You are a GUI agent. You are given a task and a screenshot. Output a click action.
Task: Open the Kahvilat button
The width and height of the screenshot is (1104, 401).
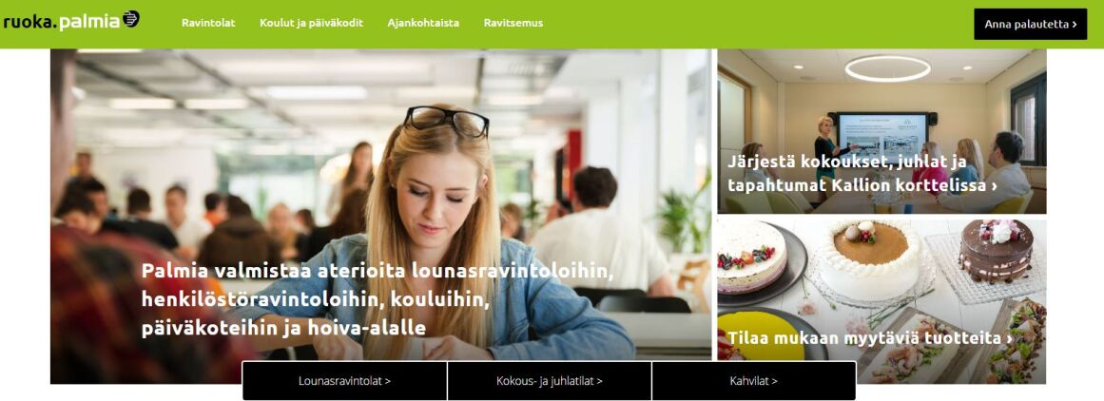pyautogui.click(x=753, y=381)
